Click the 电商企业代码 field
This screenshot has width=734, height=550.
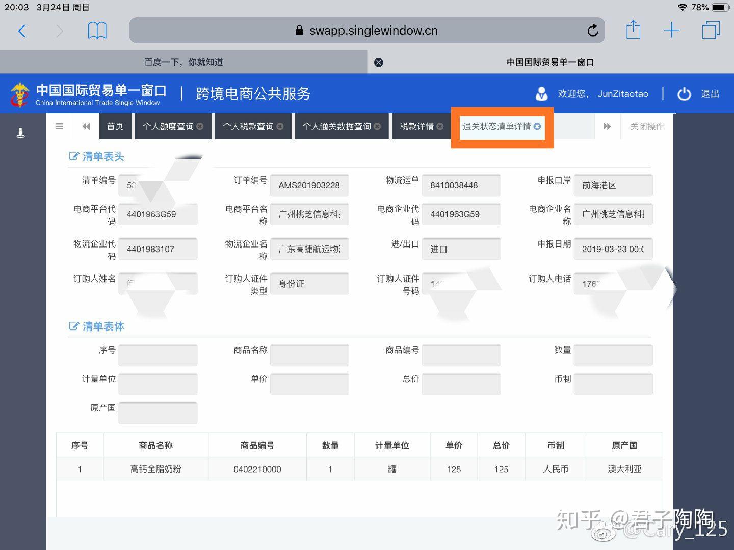[461, 214]
